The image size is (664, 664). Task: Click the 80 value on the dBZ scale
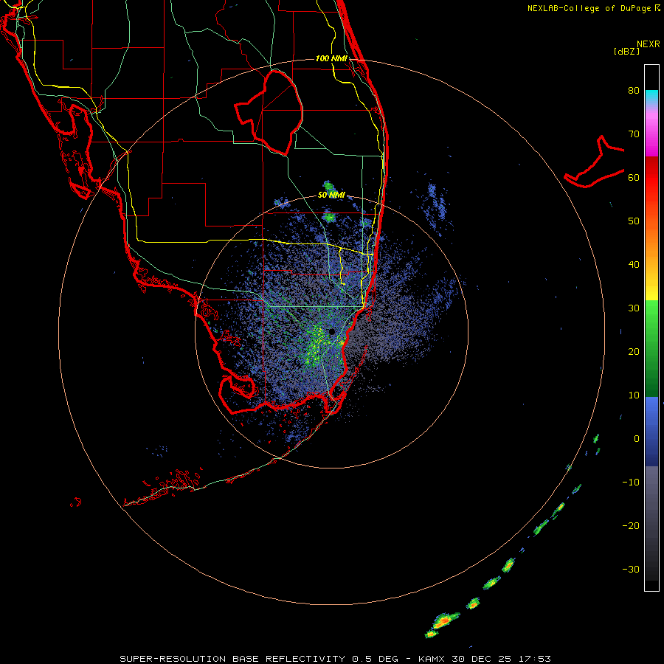coord(634,90)
